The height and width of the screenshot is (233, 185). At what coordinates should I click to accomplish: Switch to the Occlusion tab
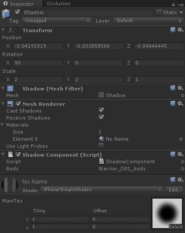coord(58,4)
